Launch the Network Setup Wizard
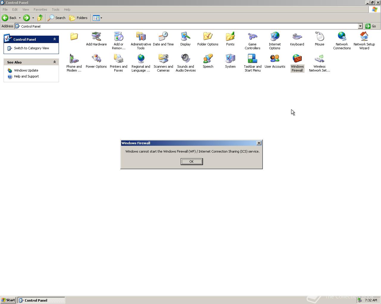This screenshot has width=381, height=304. click(364, 41)
